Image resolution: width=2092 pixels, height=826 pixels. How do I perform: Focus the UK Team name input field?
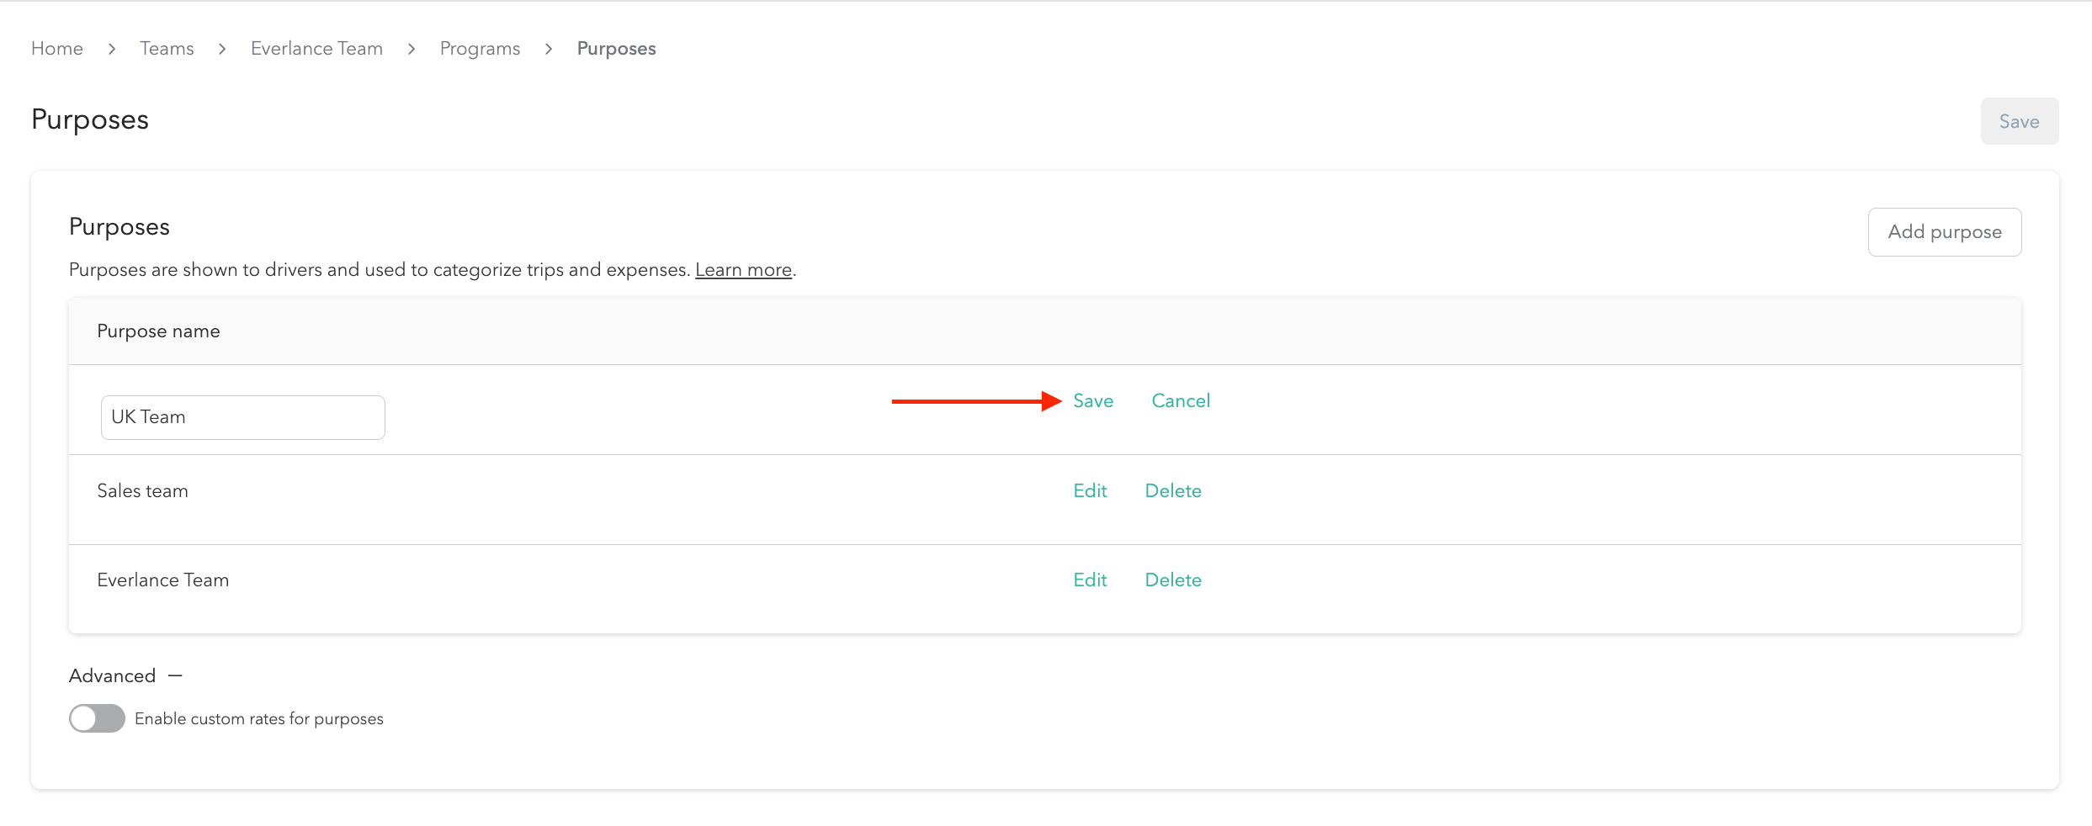[x=243, y=417]
